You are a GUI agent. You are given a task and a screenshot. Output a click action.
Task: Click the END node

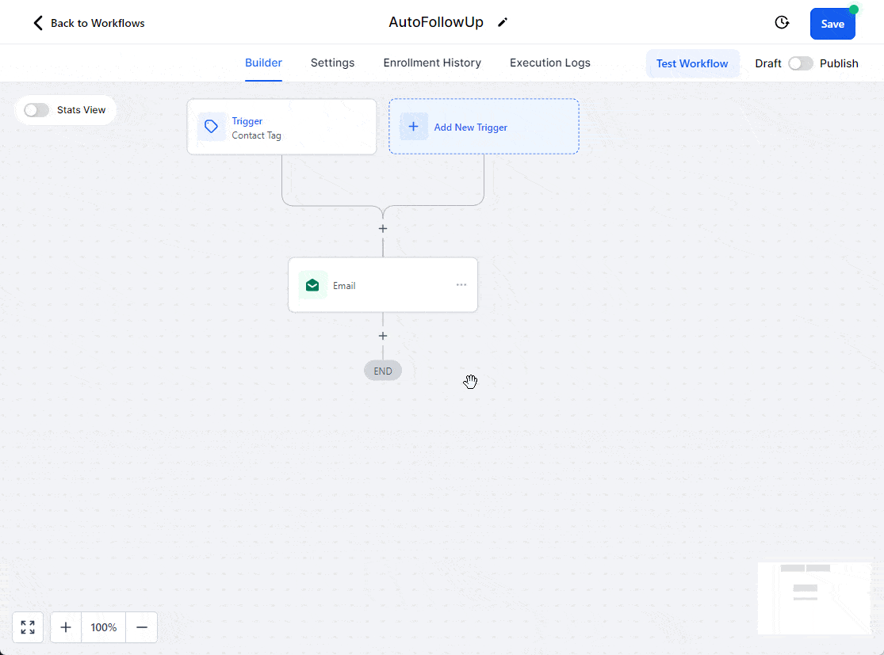[383, 371]
